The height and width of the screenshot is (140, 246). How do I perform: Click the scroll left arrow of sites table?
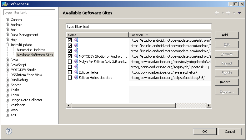[x=68, y=106]
